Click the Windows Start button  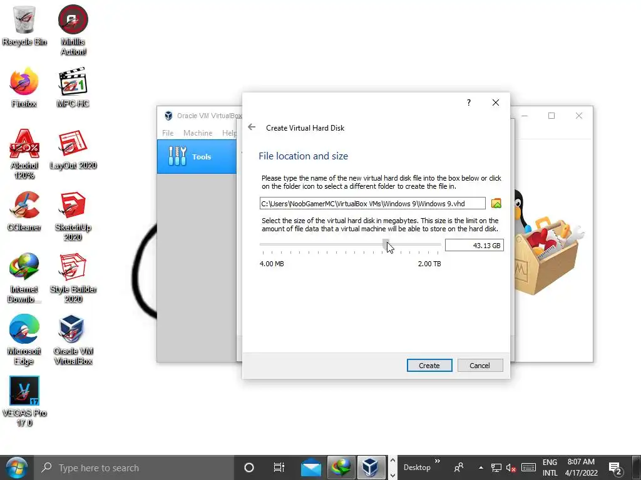pyautogui.click(x=16, y=467)
